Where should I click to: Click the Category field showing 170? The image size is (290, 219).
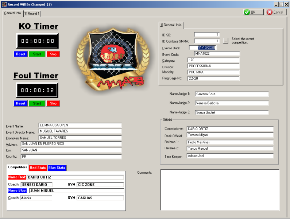tap(213, 60)
